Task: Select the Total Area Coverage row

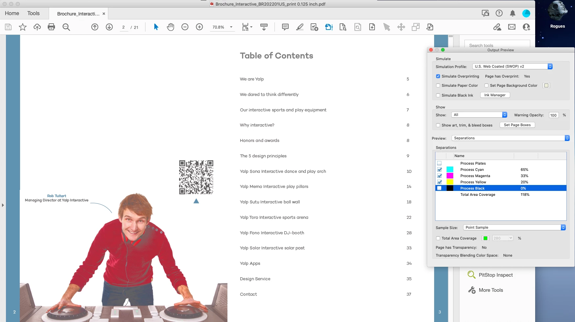Action: click(501, 195)
